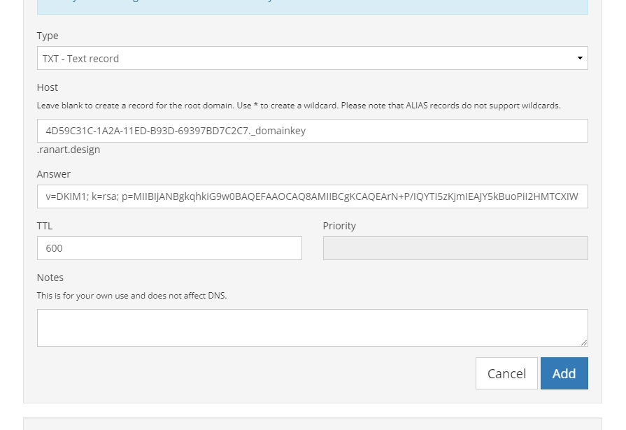Click the Type dropdown arrow
The image size is (626, 430).
tap(580, 58)
